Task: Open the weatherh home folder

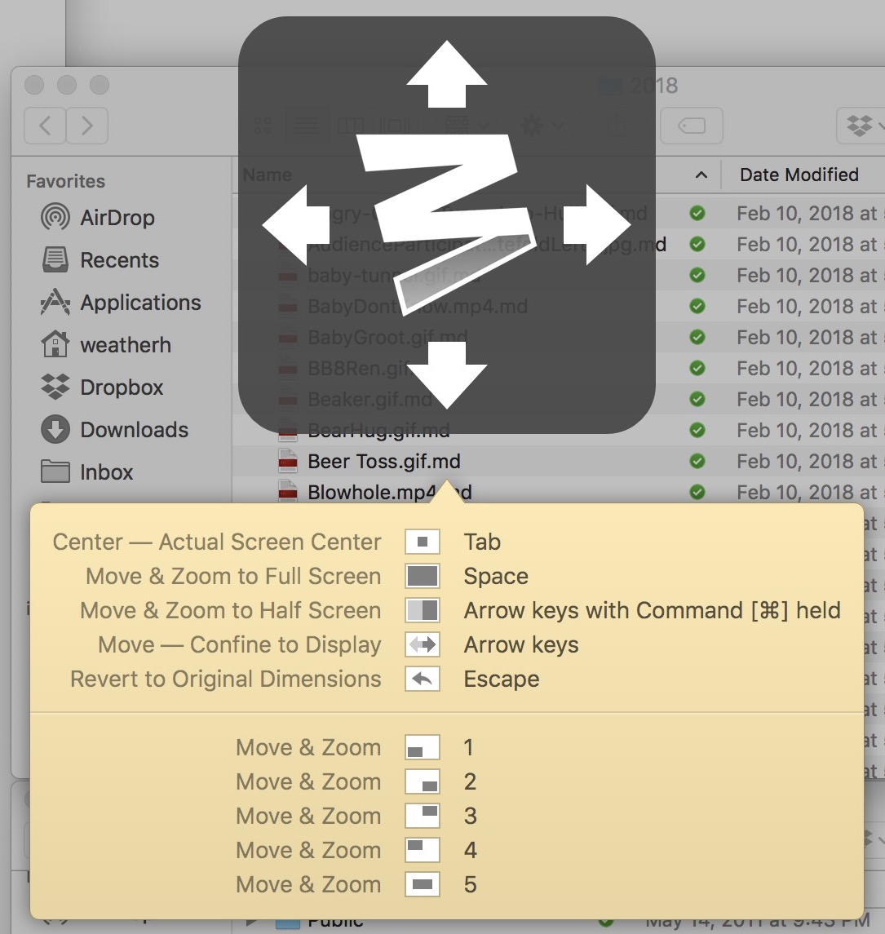Action: (x=106, y=345)
